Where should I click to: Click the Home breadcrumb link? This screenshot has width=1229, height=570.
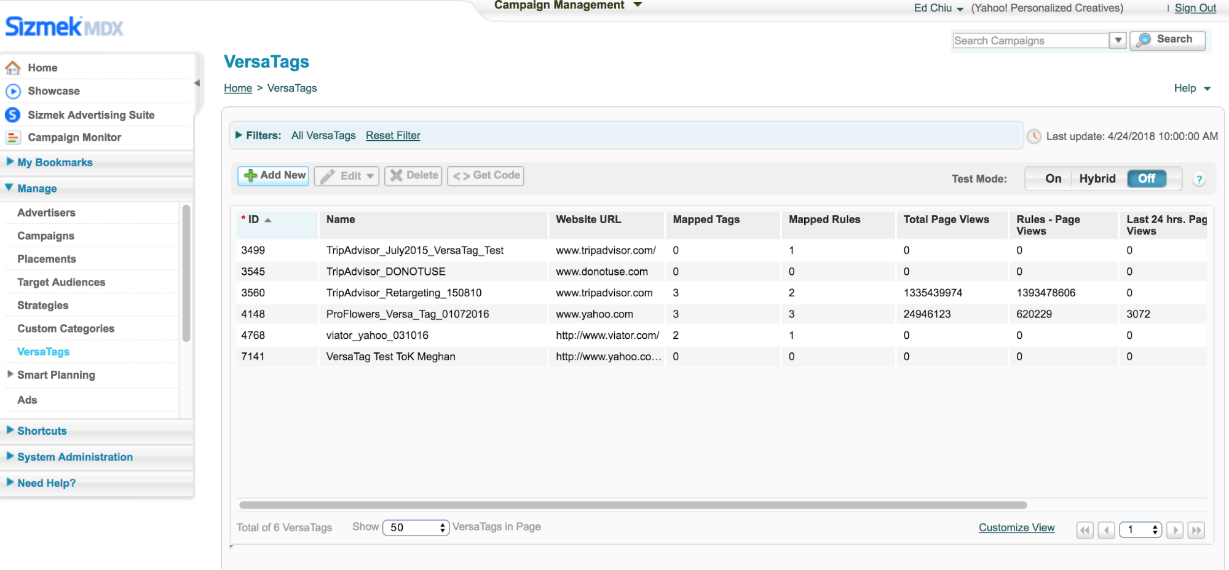(x=238, y=88)
